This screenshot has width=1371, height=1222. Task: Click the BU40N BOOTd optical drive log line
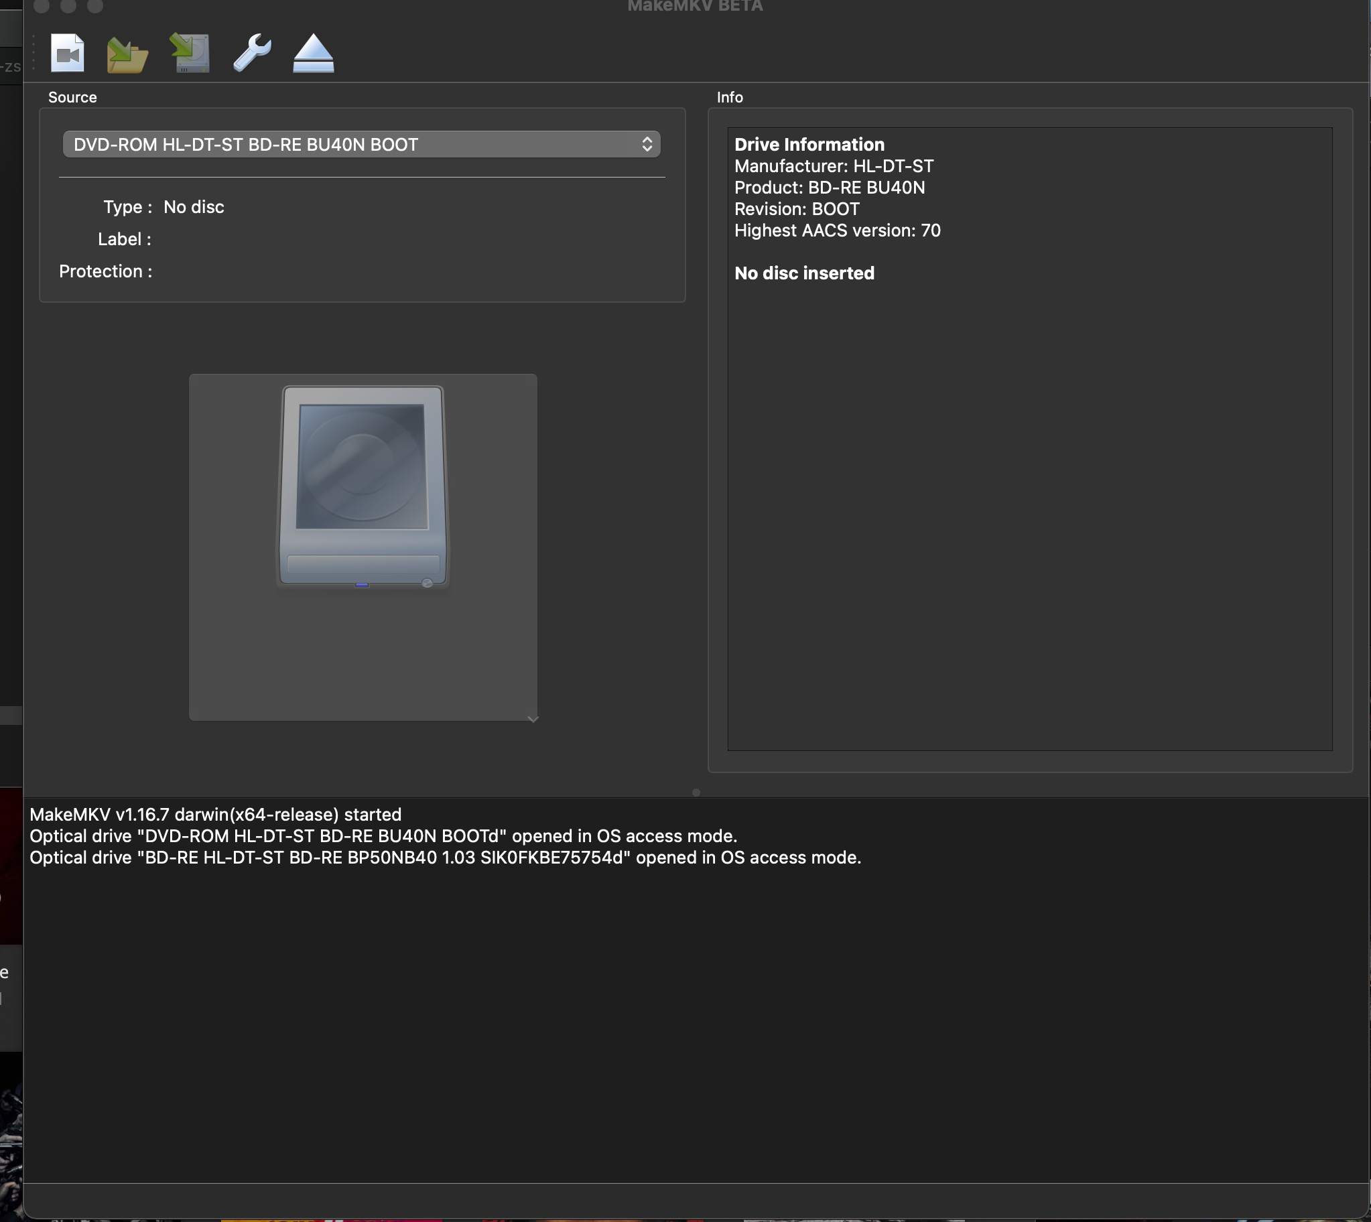coord(383,836)
